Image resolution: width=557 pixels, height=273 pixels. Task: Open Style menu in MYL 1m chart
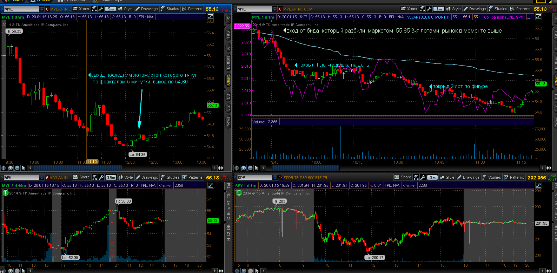[x=453, y=9]
